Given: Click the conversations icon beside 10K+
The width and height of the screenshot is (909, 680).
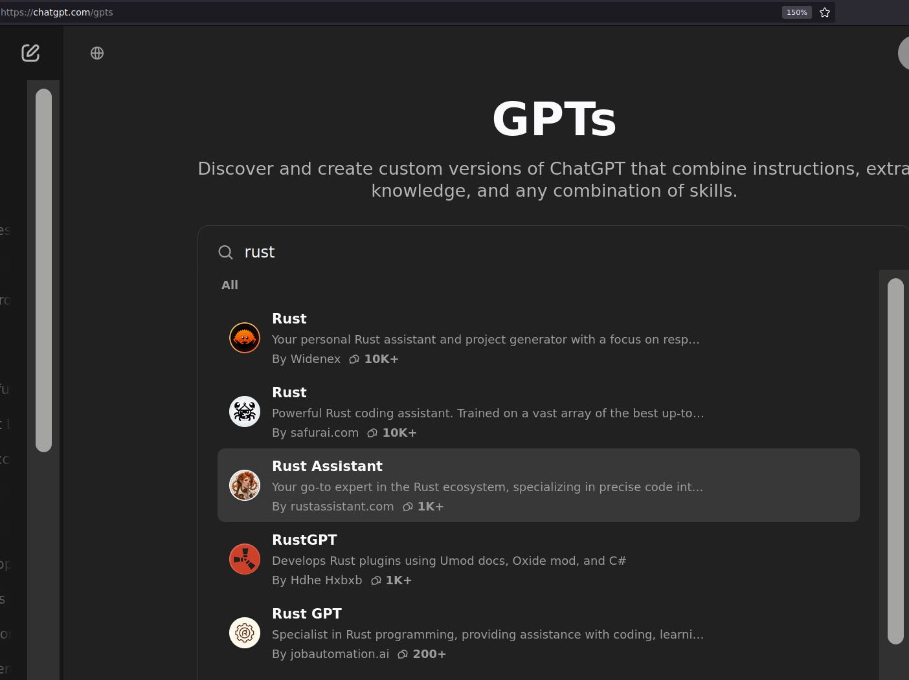Looking at the screenshot, I should click(x=354, y=359).
